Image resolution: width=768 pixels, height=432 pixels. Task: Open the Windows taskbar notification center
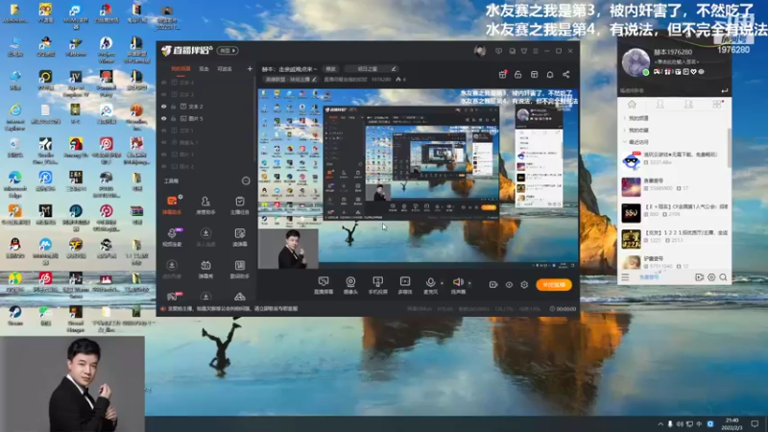tap(755, 423)
